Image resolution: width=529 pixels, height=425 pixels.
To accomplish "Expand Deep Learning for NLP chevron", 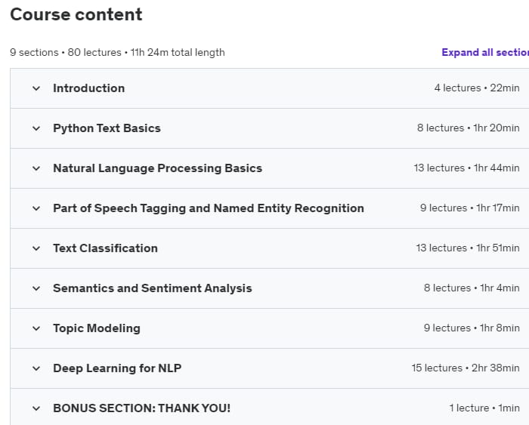I will click(36, 368).
